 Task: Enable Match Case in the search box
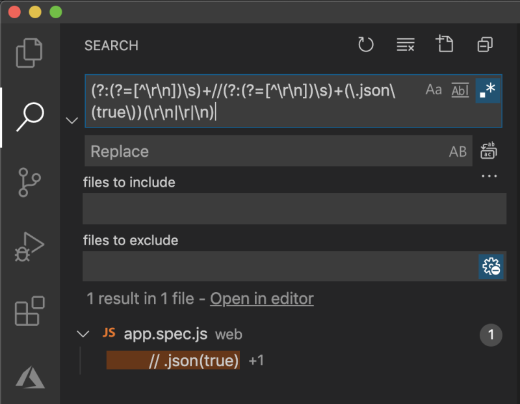[433, 90]
